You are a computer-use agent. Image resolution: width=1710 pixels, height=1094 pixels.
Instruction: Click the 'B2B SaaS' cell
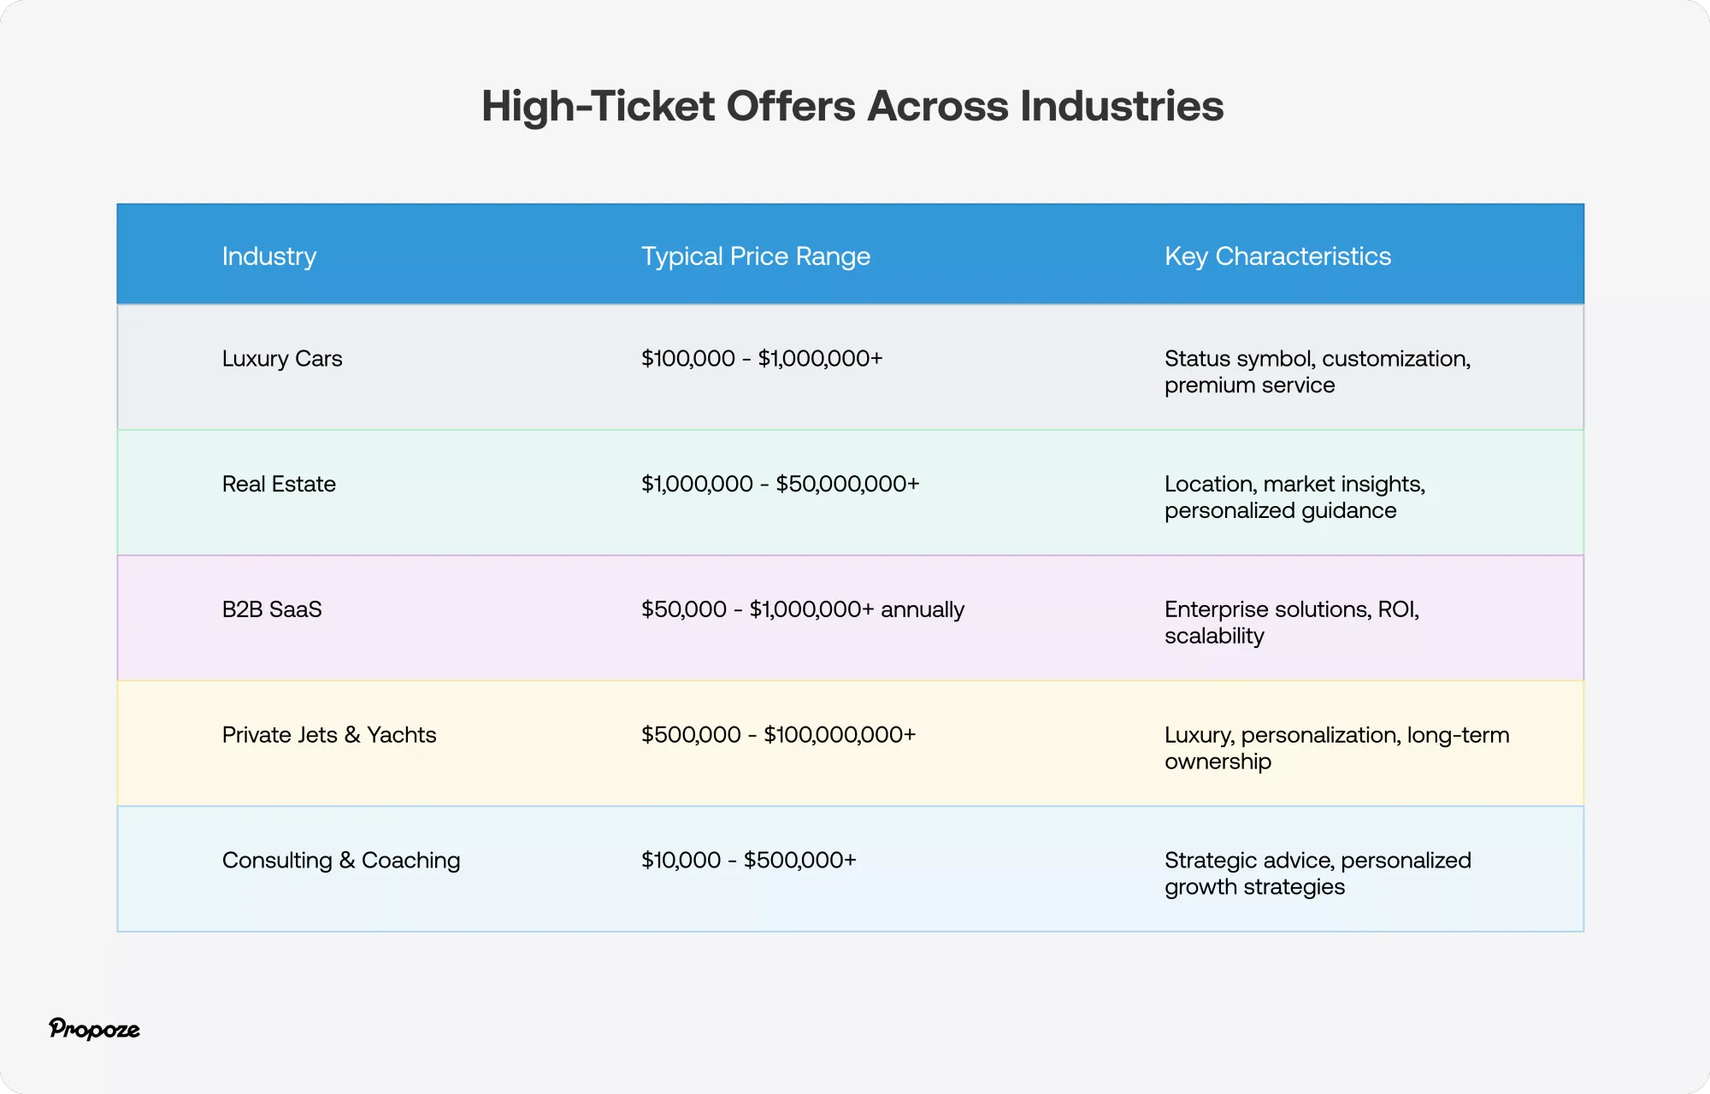coord(272,609)
